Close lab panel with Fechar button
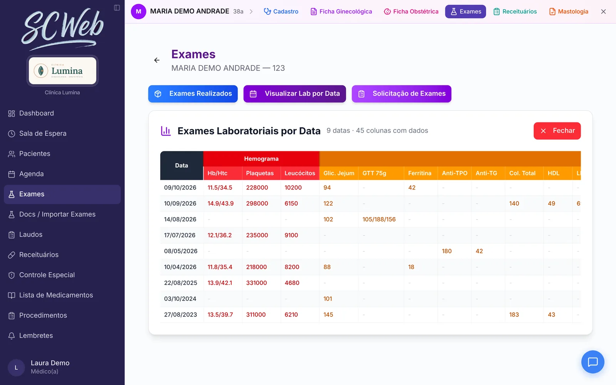The image size is (616, 385). [x=557, y=131]
